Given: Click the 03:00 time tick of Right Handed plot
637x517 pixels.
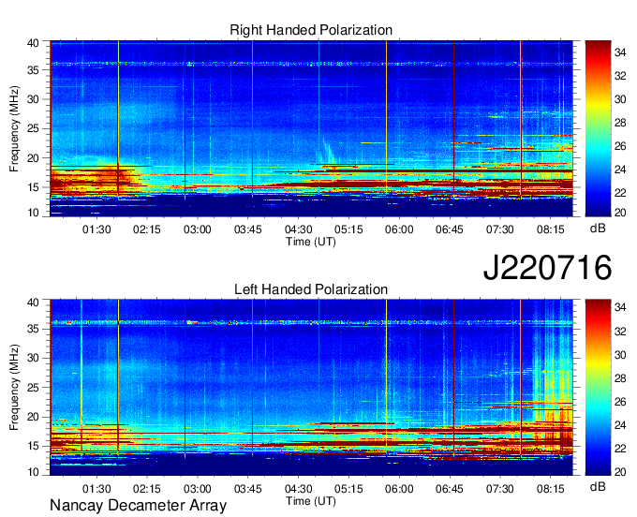Looking at the screenshot, I should pyautogui.click(x=197, y=229).
